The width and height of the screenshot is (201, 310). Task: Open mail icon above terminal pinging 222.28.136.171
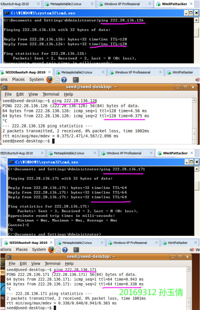58,250
